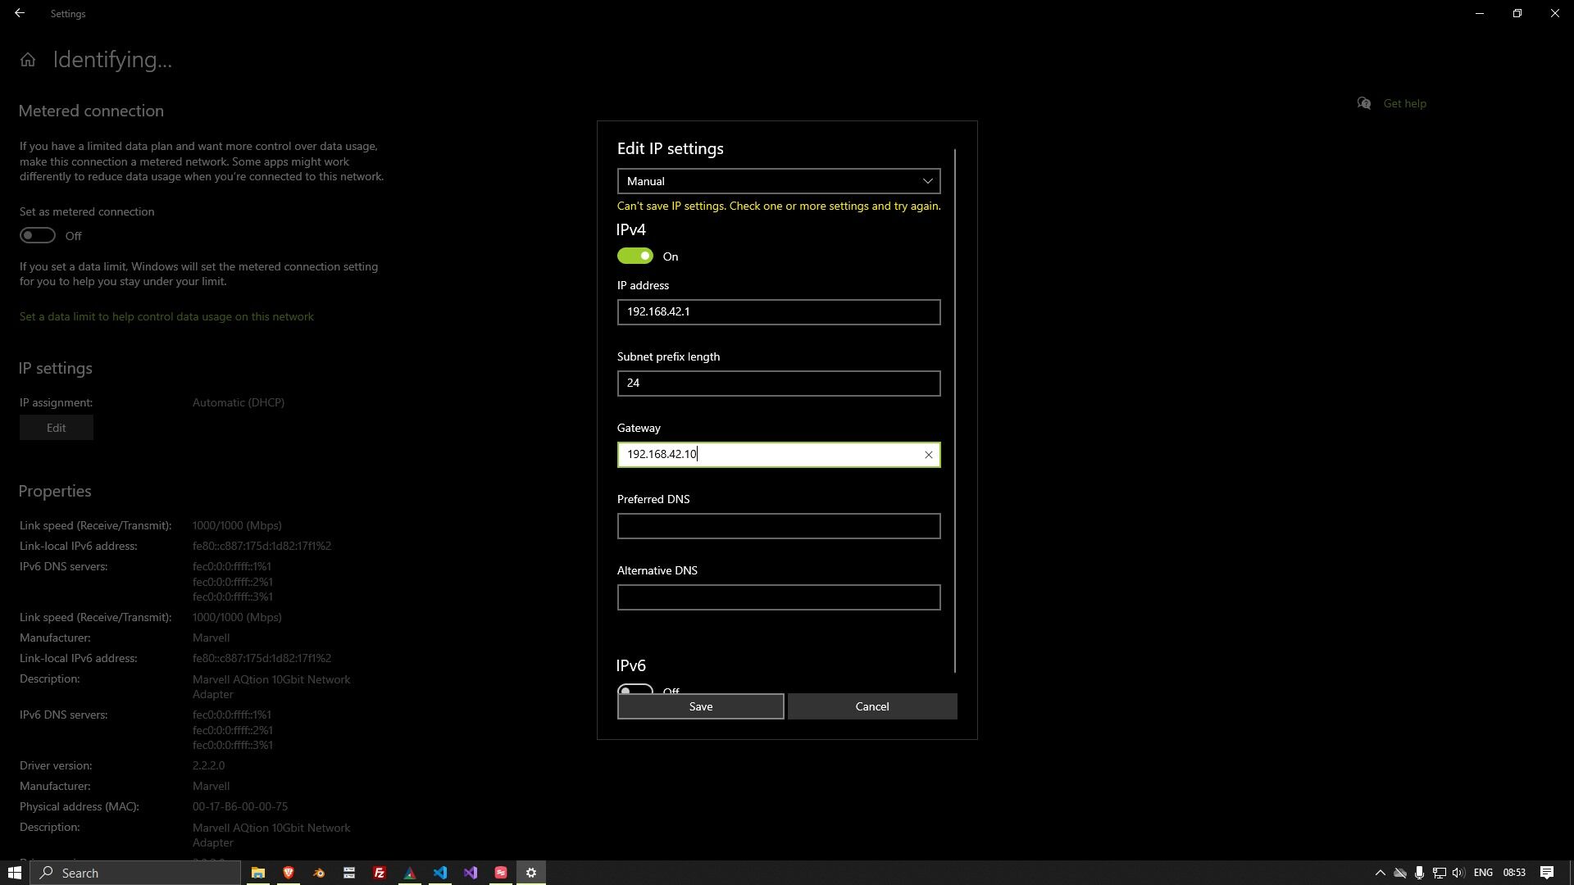Image resolution: width=1574 pixels, height=885 pixels.
Task: Open FileZilla from the taskbar
Action: pyautogui.click(x=379, y=873)
